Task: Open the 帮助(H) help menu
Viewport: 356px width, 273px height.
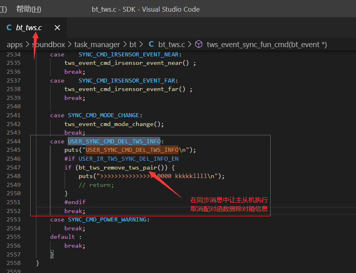Action: (x=29, y=9)
